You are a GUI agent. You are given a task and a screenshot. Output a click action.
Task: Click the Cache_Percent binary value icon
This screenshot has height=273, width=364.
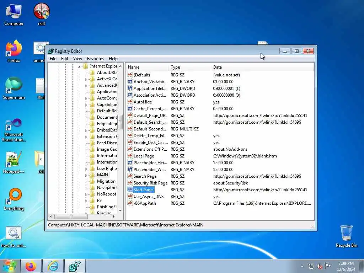130,108
